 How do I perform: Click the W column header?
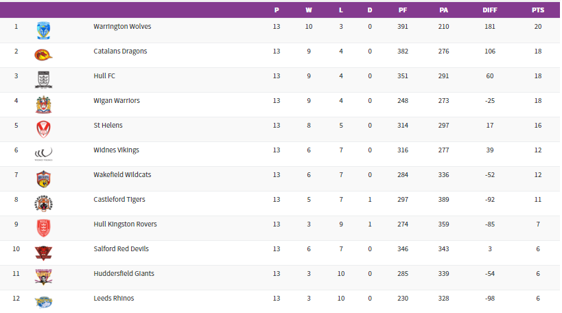click(309, 10)
